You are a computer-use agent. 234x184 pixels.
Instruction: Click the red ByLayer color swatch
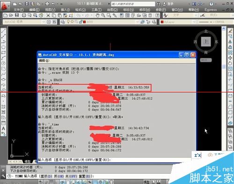coord(162,22)
